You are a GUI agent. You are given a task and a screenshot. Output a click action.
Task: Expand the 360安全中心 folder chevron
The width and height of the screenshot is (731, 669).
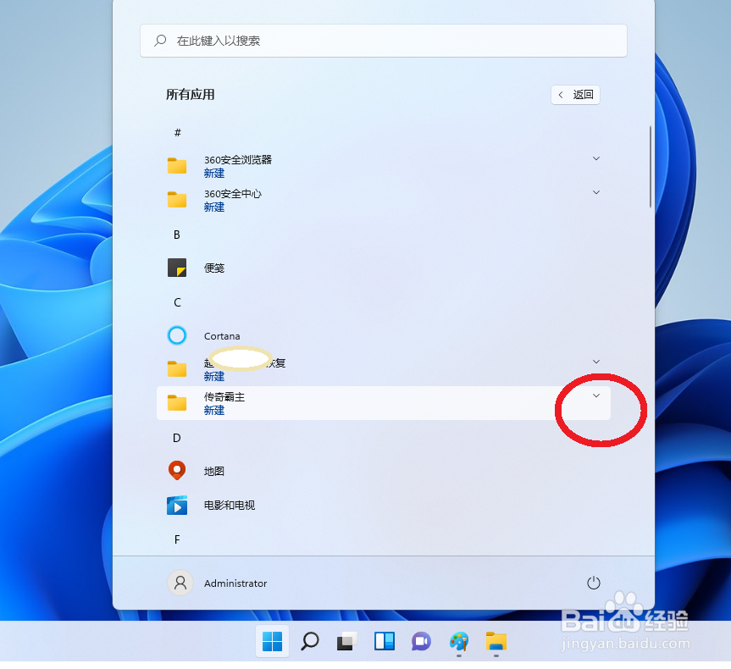point(595,192)
